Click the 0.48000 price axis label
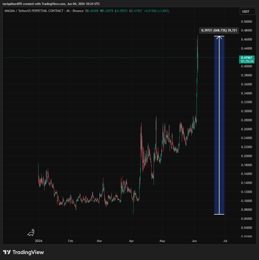This screenshot has width=259, height=260. pos(247,30)
